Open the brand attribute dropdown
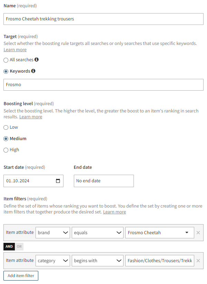 52,232
